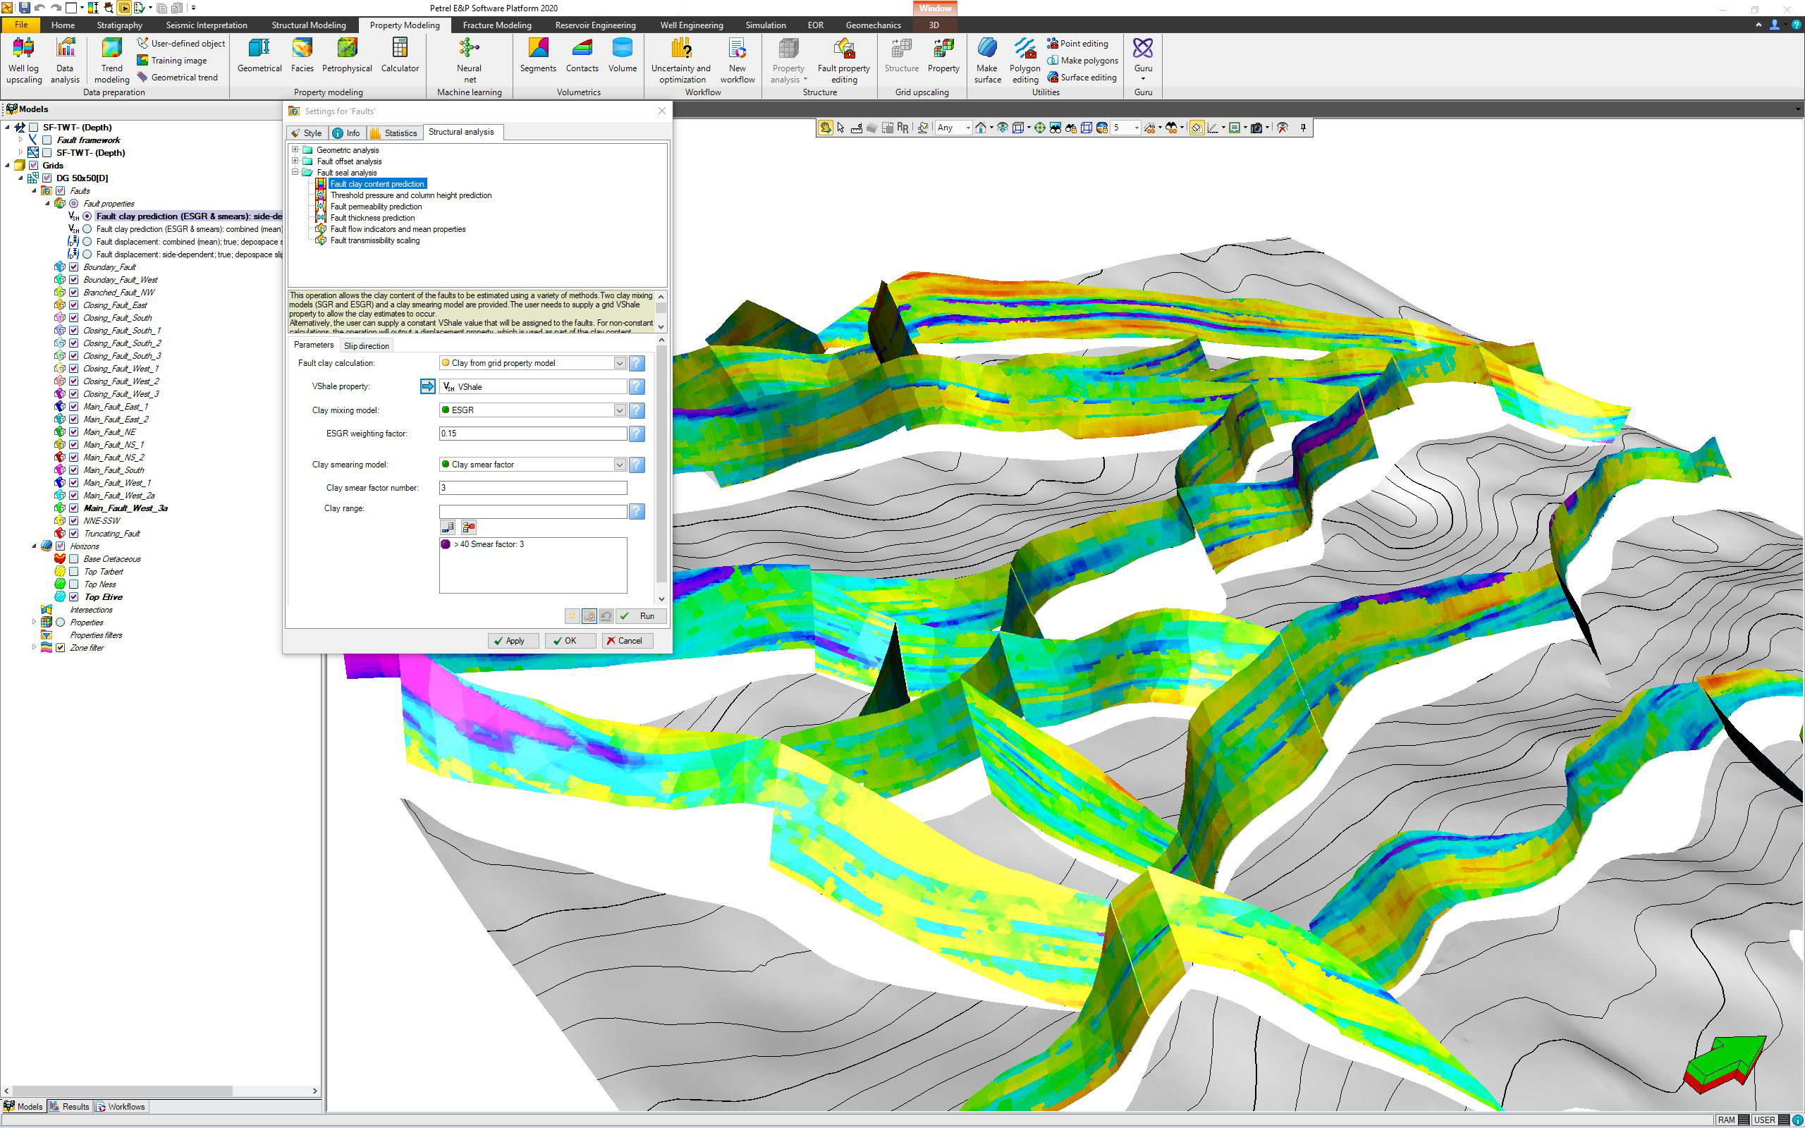
Task: Open Facies modeling
Action: click(x=302, y=56)
